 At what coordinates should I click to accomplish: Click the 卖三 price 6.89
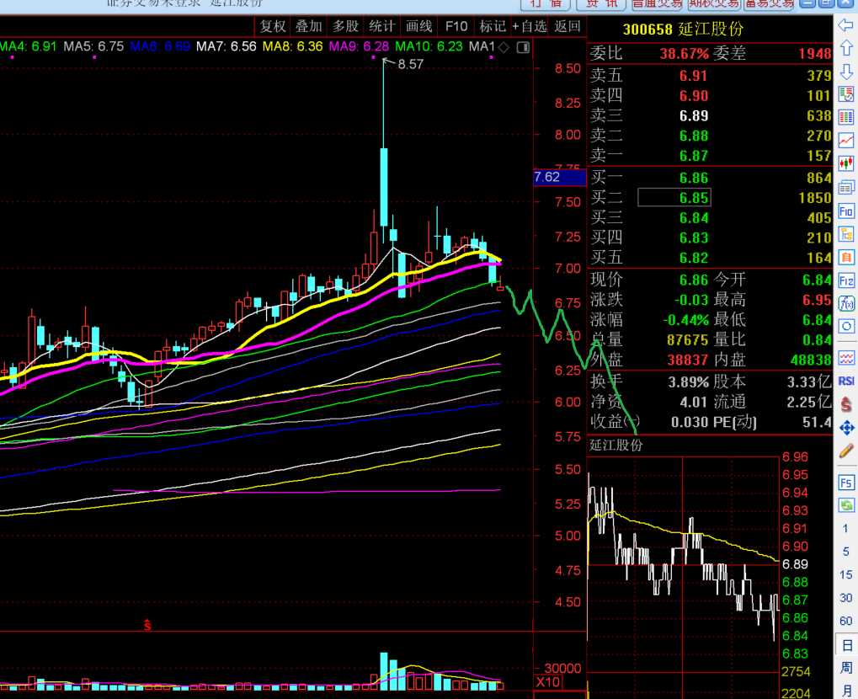(x=693, y=115)
